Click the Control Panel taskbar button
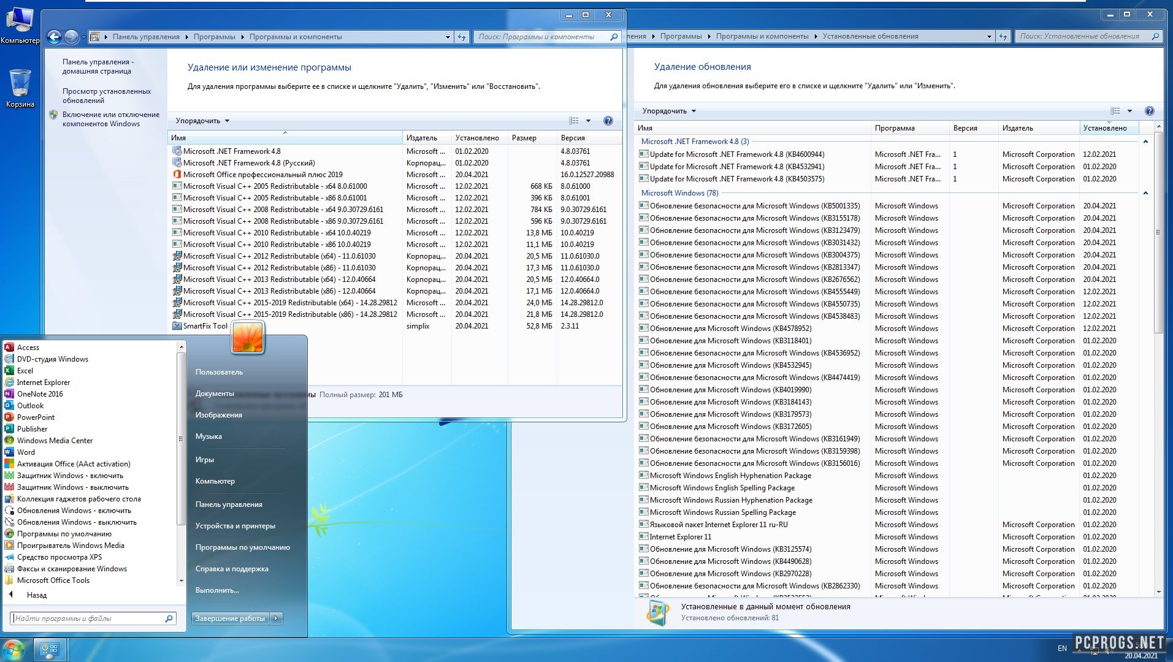The height and width of the screenshot is (662, 1173). click(50, 649)
